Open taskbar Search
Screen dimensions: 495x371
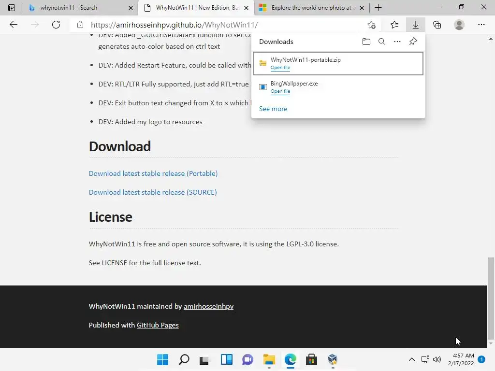pos(184,359)
